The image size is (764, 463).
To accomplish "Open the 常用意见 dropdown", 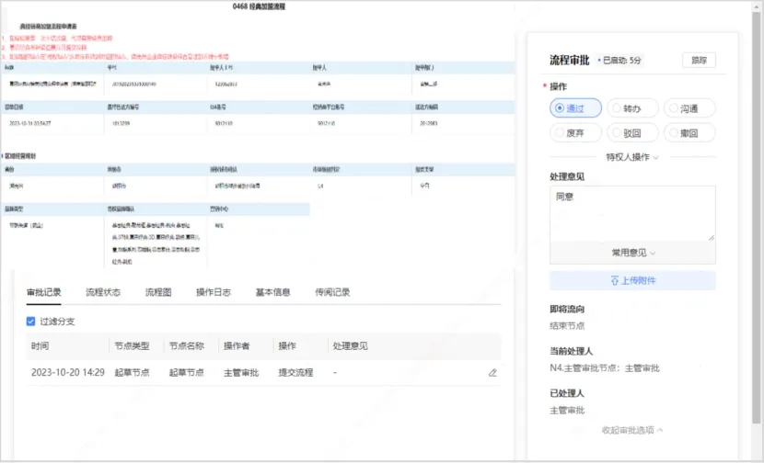I will click(632, 252).
